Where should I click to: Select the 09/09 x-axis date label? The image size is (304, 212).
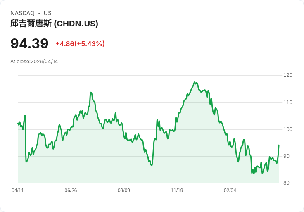pos(124,191)
